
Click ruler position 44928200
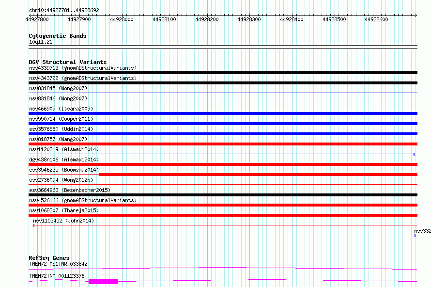pos(207,19)
